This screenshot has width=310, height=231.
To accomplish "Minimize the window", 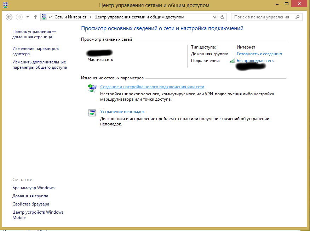I will coord(277,4).
